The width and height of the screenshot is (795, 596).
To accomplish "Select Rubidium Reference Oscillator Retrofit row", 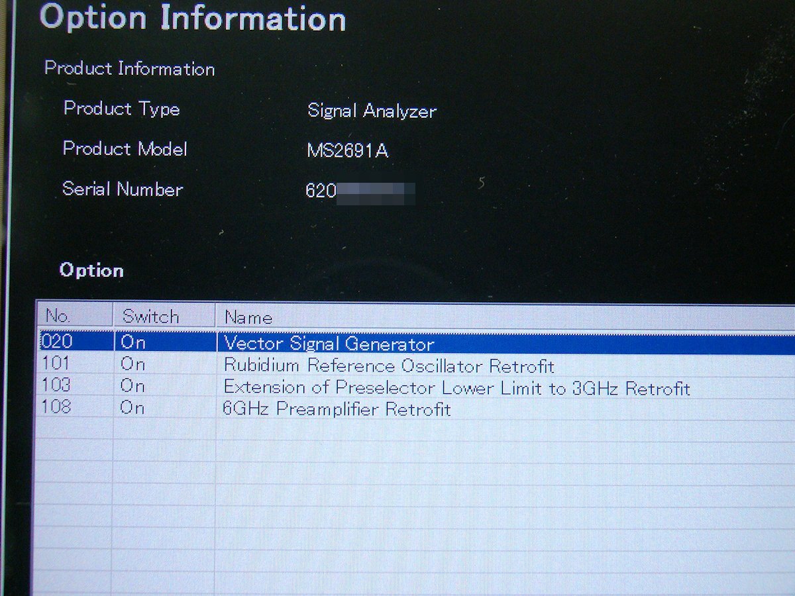I will coord(389,366).
